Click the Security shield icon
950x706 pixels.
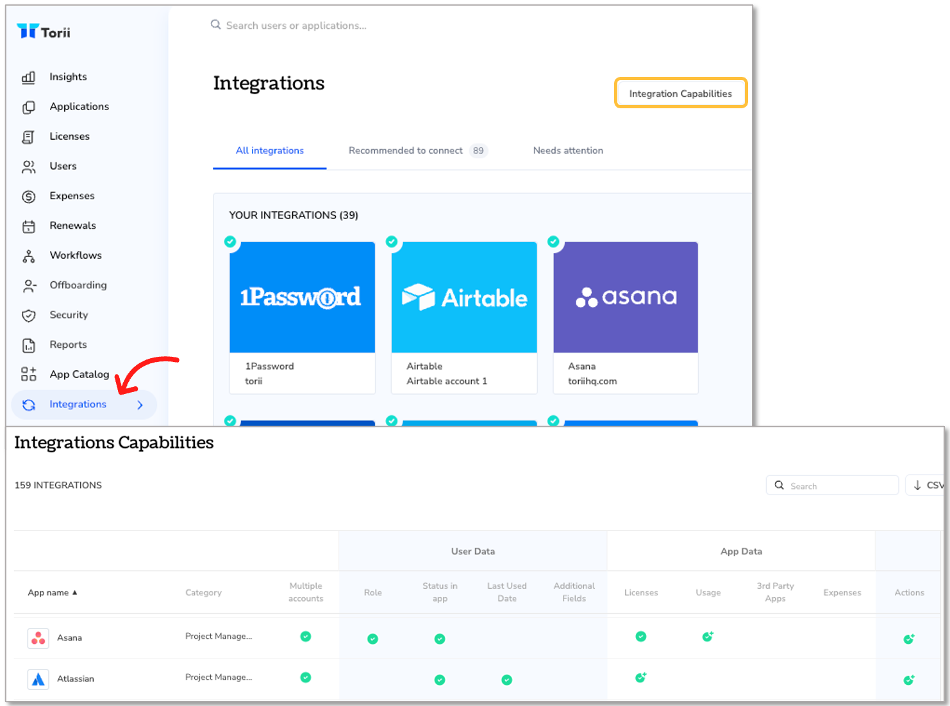[29, 316]
